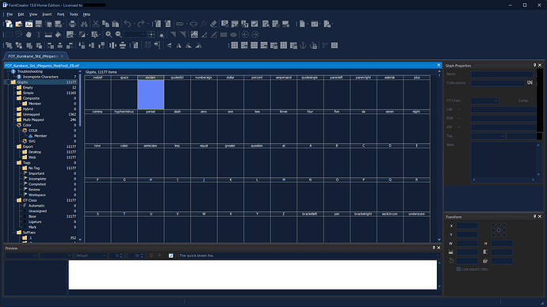Viewport: 547px width, 307px height.
Task: Select the Unmapped glyphs category
Action: [x=31, y=114]
